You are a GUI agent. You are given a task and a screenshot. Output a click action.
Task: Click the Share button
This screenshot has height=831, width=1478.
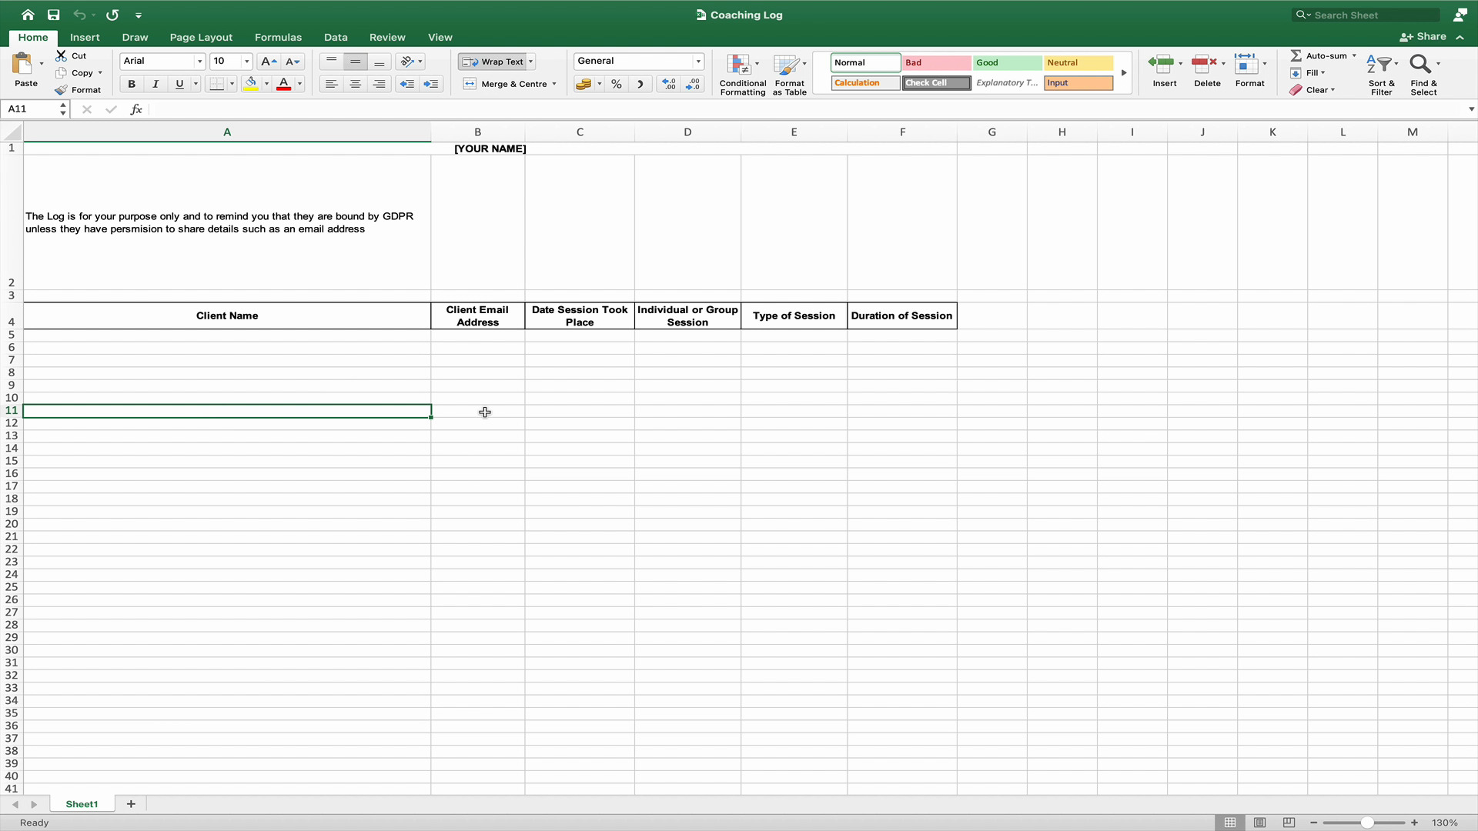point(1423,37)
